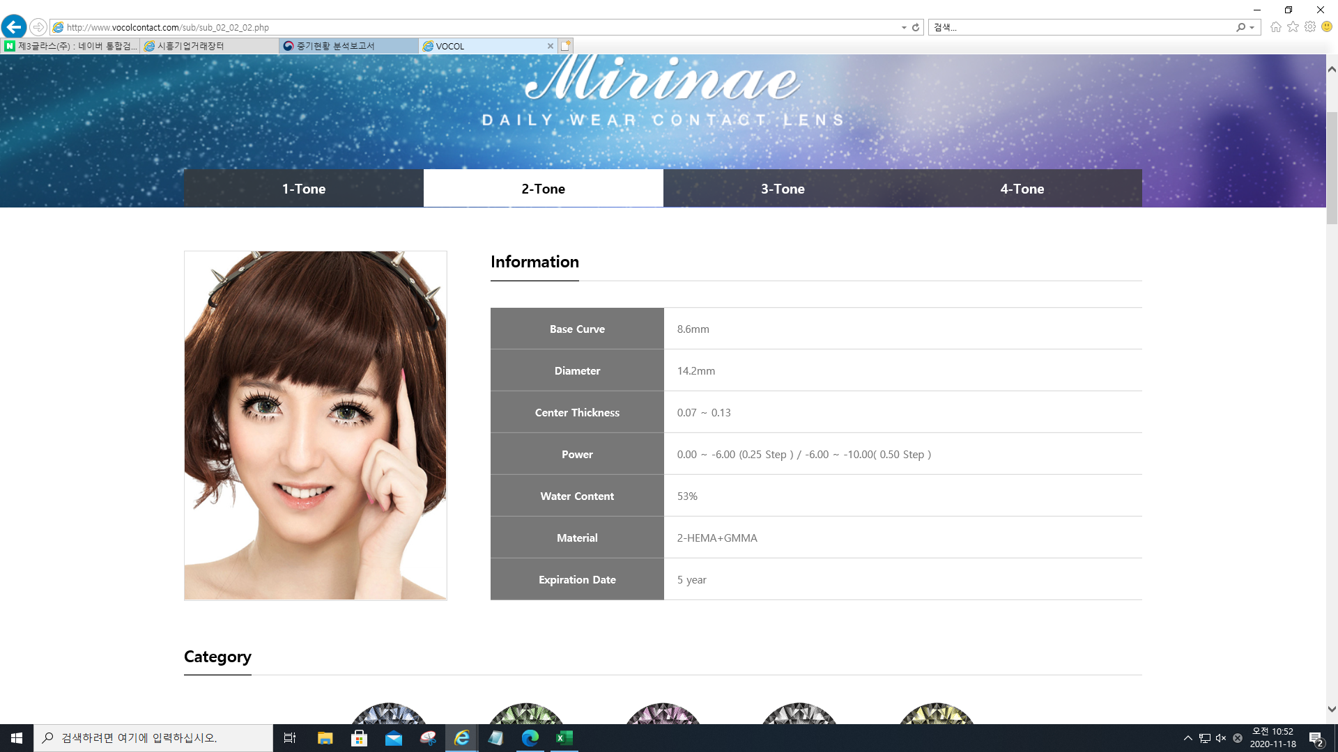
Task: Open Favorites with the star icon
Action: [1293, 26]
